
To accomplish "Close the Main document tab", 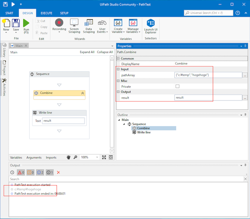I will click(x=26, y=46).
